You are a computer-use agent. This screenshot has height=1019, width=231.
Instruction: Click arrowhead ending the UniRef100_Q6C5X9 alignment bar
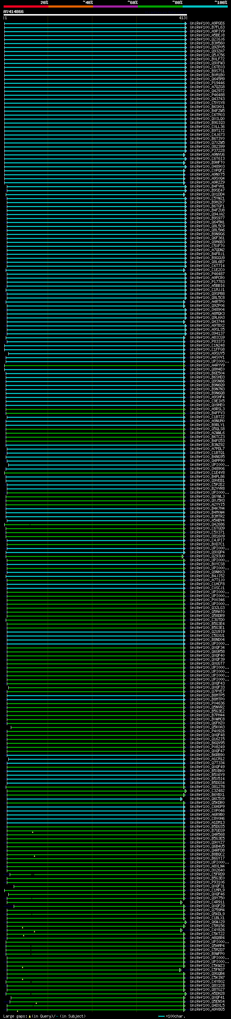pos(182,798)
